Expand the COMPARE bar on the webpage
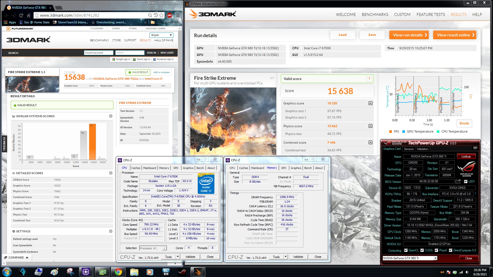Image resolution: width=493 pixels, height=277 pixels. click(16, 258)
